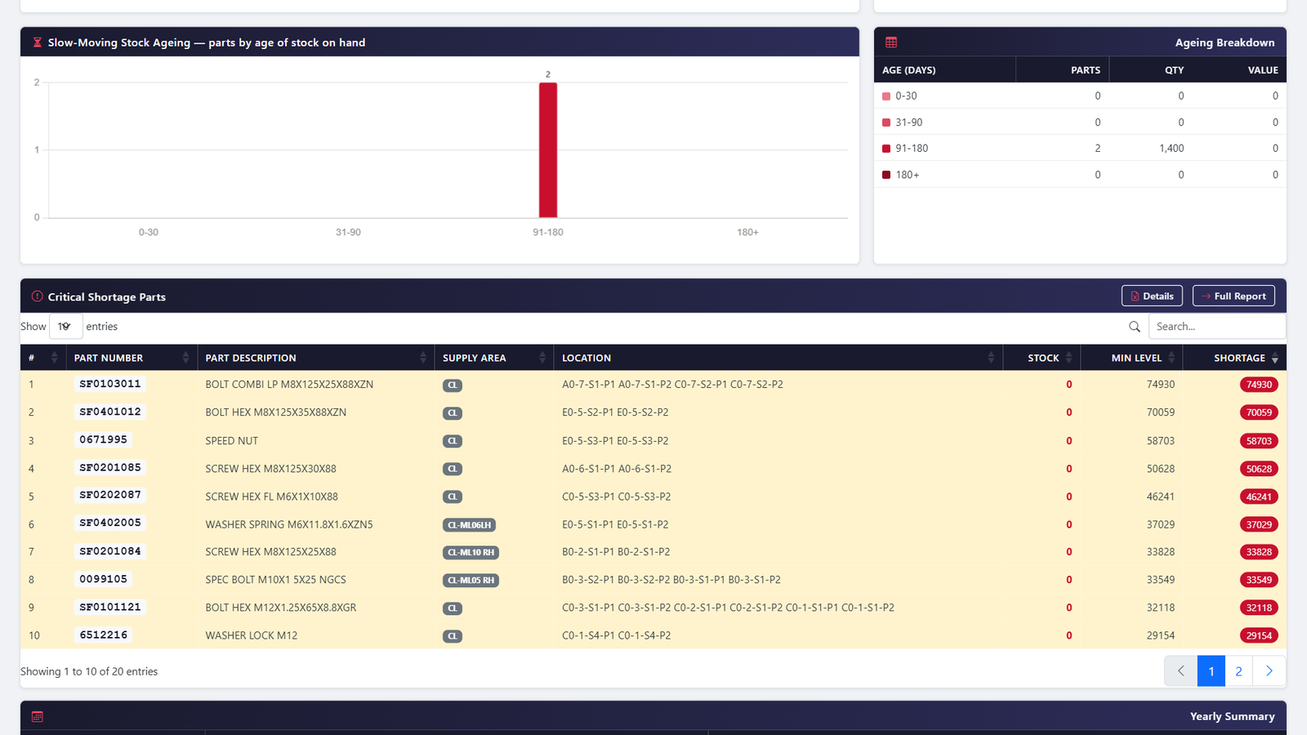This screenshot has width=1307, height=735.
Task: Click the hourglass icon beside Slow-Moving Stock Ageing
Action: (37, 42)
